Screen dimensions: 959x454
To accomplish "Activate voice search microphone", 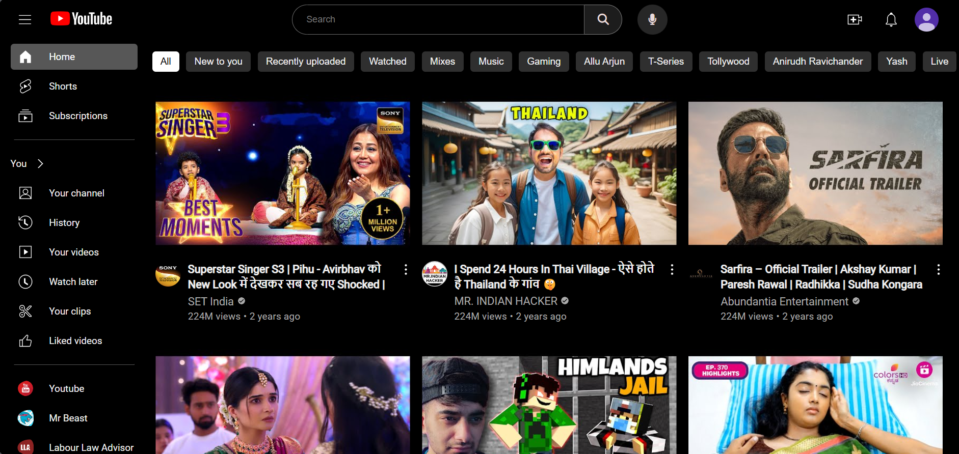I will 652,19.
